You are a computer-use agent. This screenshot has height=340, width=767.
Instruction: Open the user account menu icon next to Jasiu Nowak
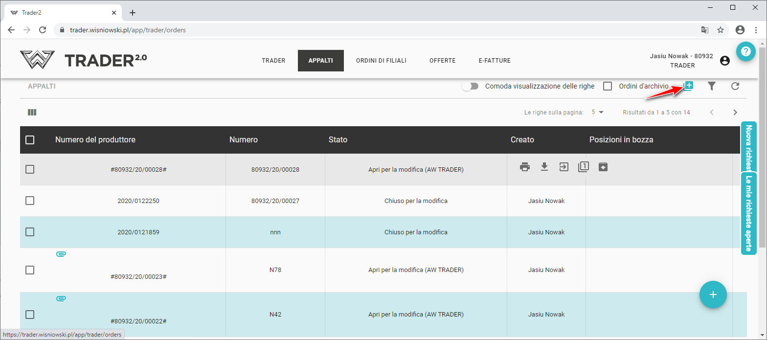[x=725, y=61]
